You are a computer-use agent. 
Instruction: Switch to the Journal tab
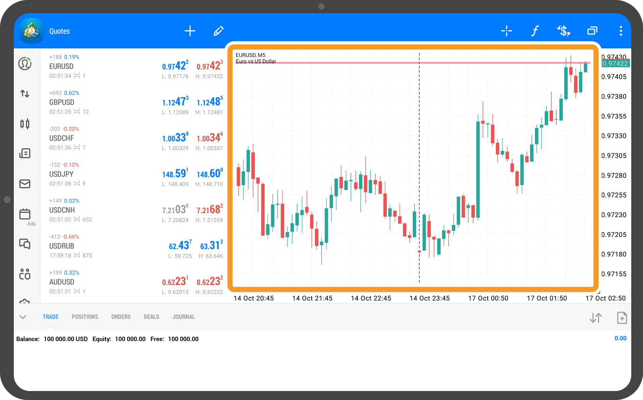tap(184, 317)
